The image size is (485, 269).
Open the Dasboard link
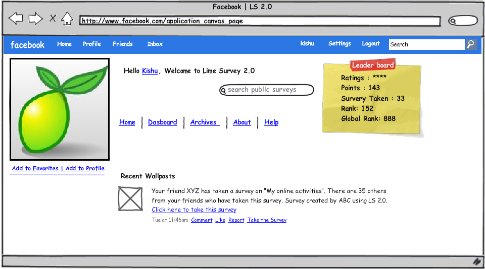[x=162, y=122]
